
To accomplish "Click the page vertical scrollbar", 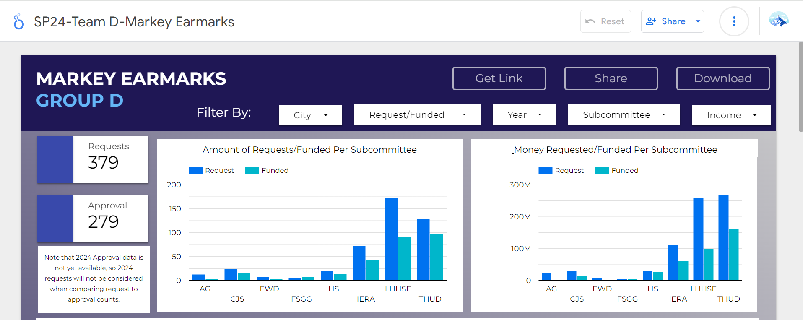I will [800, 87].
